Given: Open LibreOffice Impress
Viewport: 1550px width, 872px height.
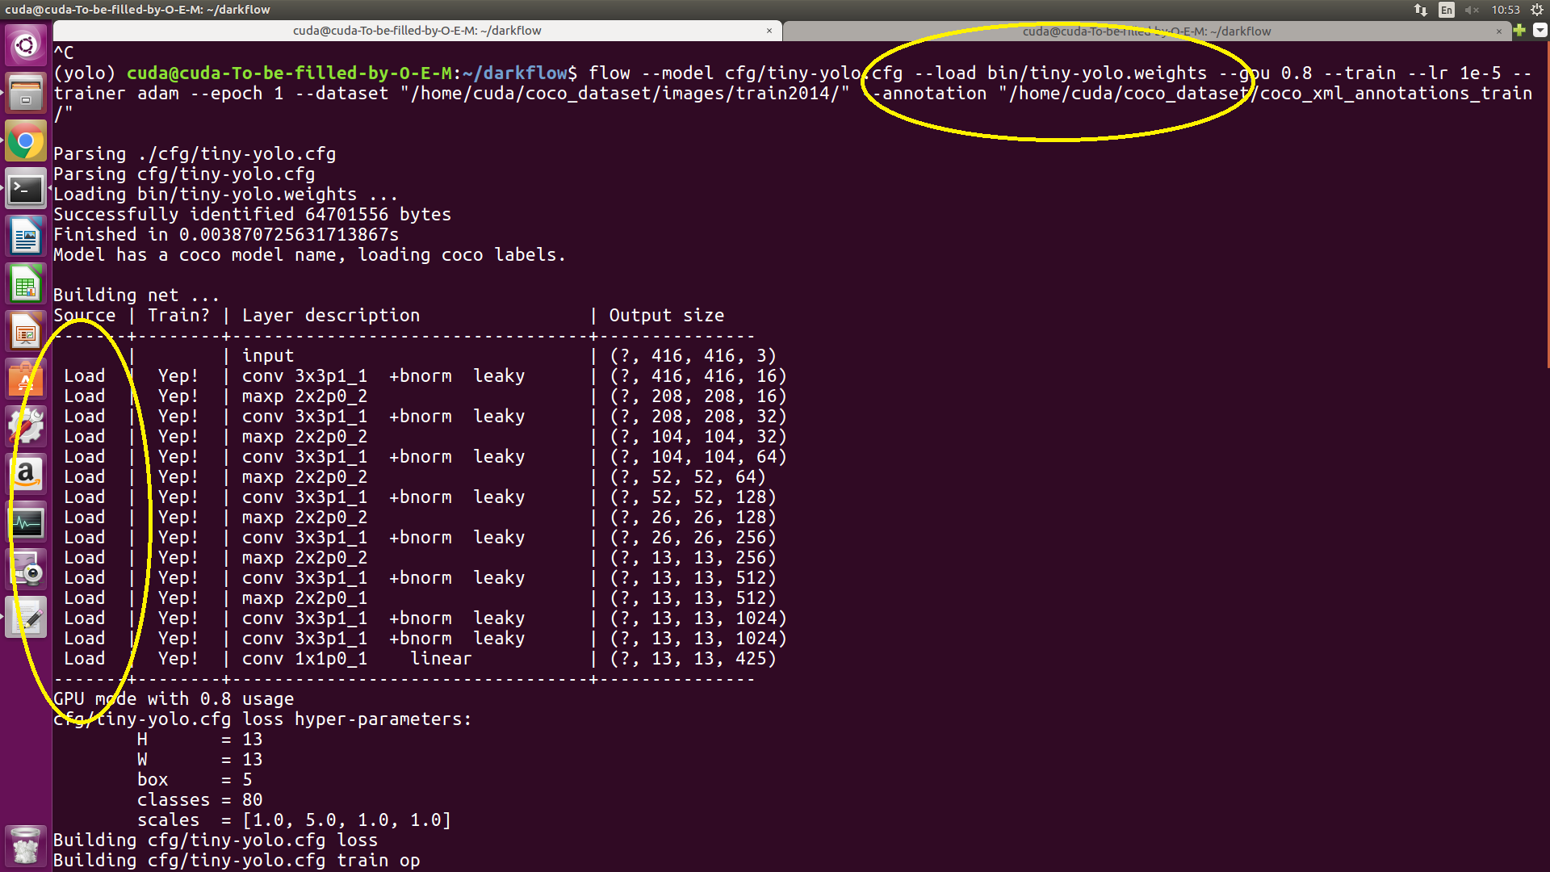Looking at the screenshot, I should [x=26, y=331].
